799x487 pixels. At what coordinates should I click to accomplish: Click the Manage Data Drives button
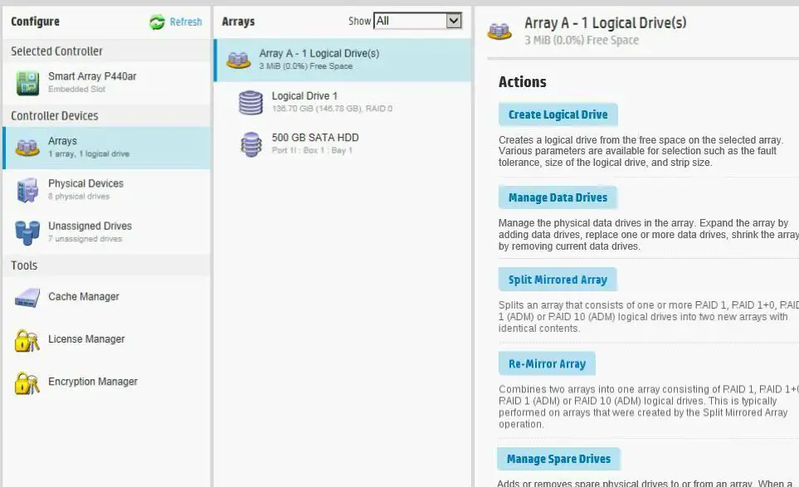coord(558,197)
